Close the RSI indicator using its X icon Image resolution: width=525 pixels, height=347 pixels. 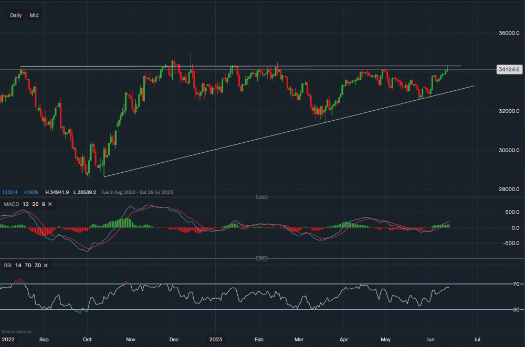click(x=46, y=266)
